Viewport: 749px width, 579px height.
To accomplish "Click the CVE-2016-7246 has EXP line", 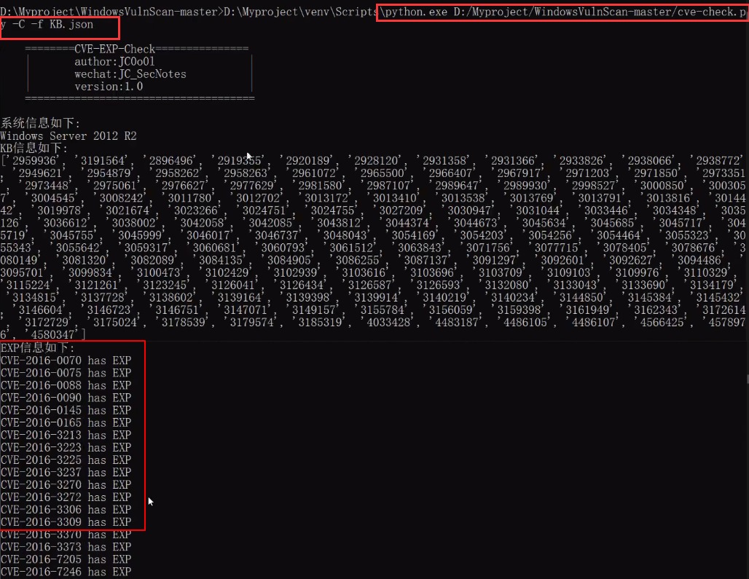I will click(66, 572).
